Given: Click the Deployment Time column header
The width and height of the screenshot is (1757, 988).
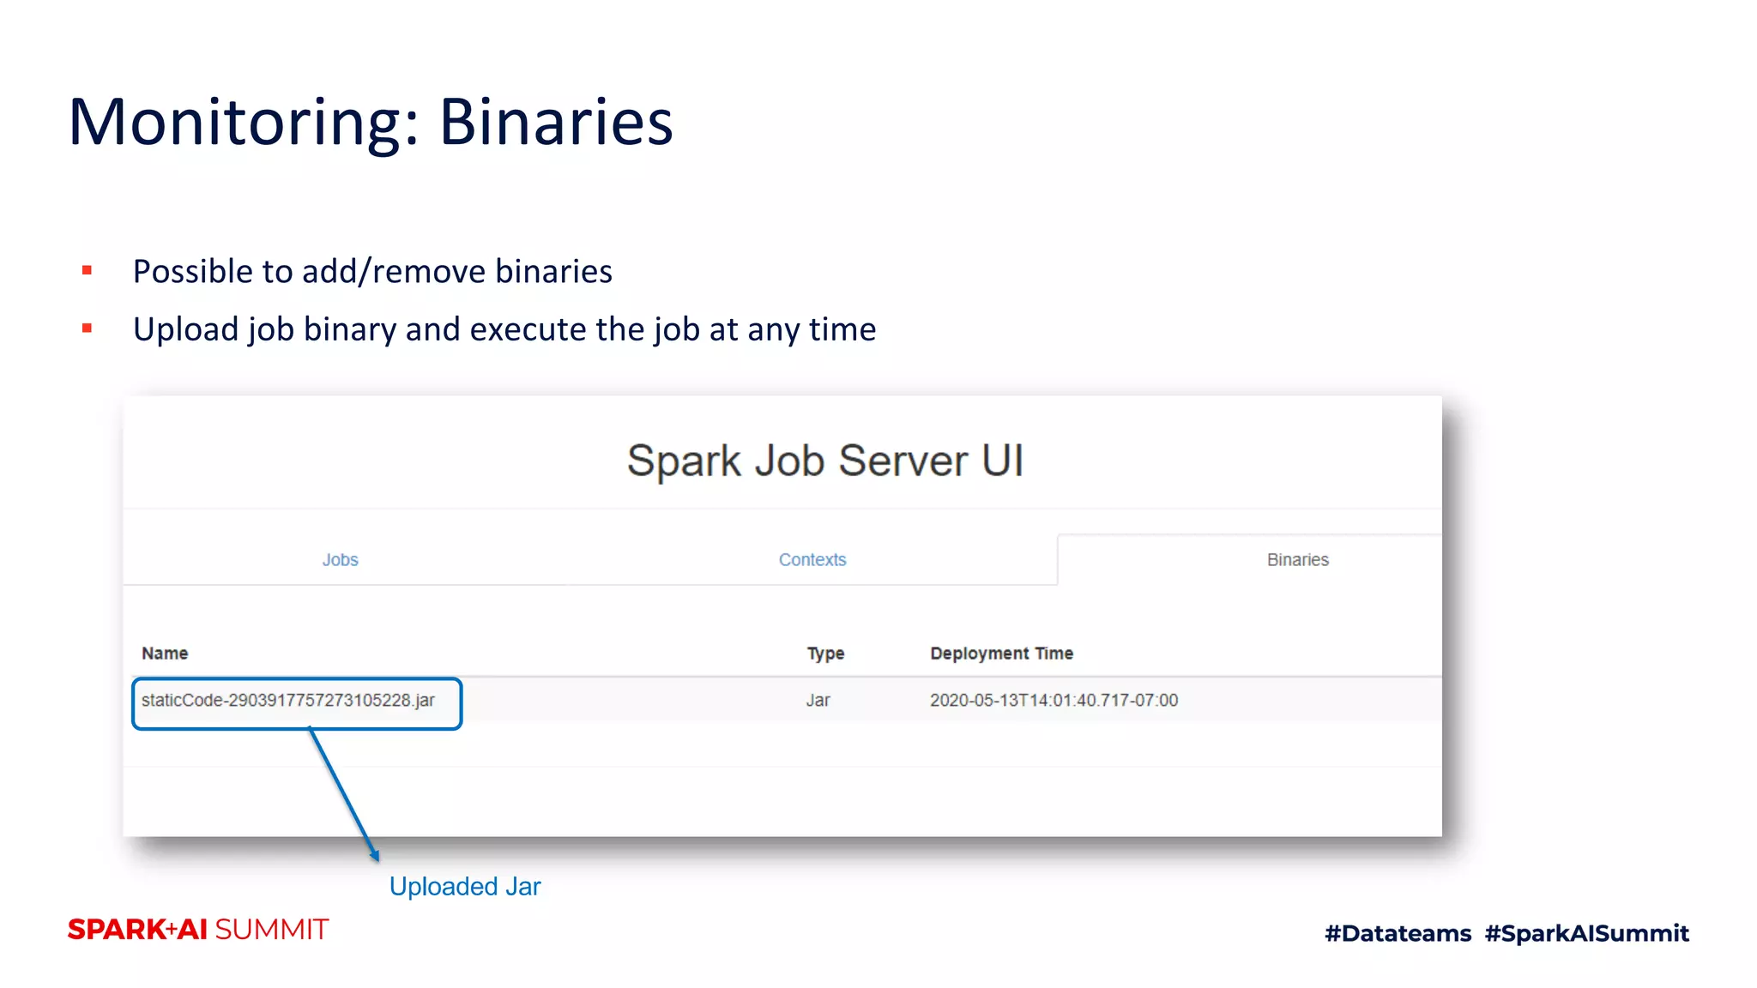Looking at the screenshot, I should click(1001, 654).
